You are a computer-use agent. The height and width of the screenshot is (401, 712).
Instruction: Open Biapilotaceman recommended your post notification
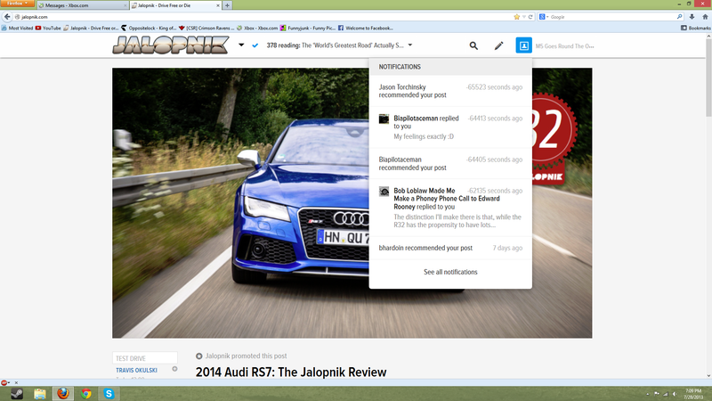point(450,164)
